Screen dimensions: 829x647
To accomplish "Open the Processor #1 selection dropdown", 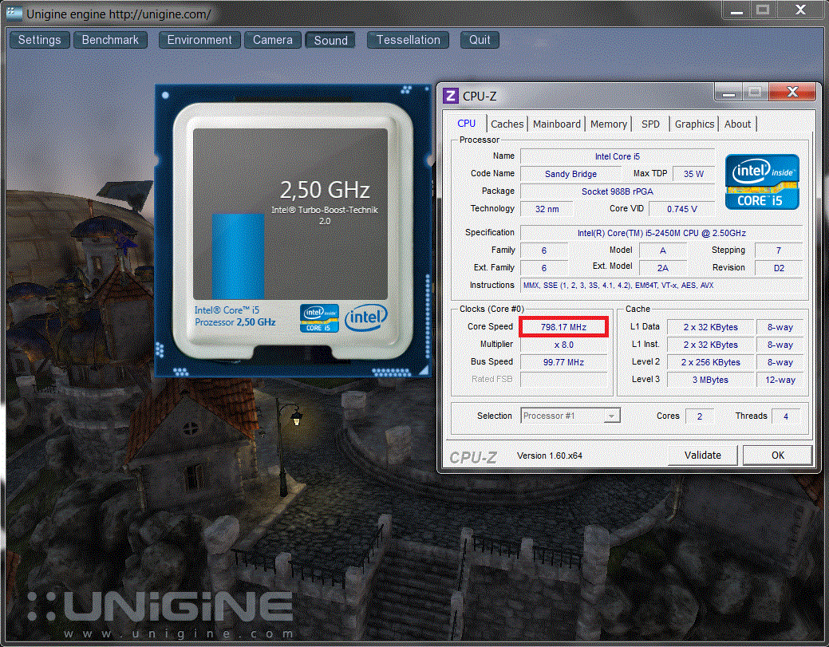I will click(x=570, y=416).
